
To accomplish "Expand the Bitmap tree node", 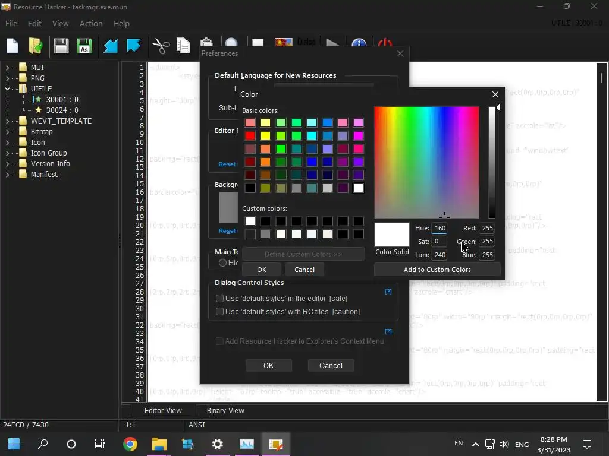I will point(7,131).
